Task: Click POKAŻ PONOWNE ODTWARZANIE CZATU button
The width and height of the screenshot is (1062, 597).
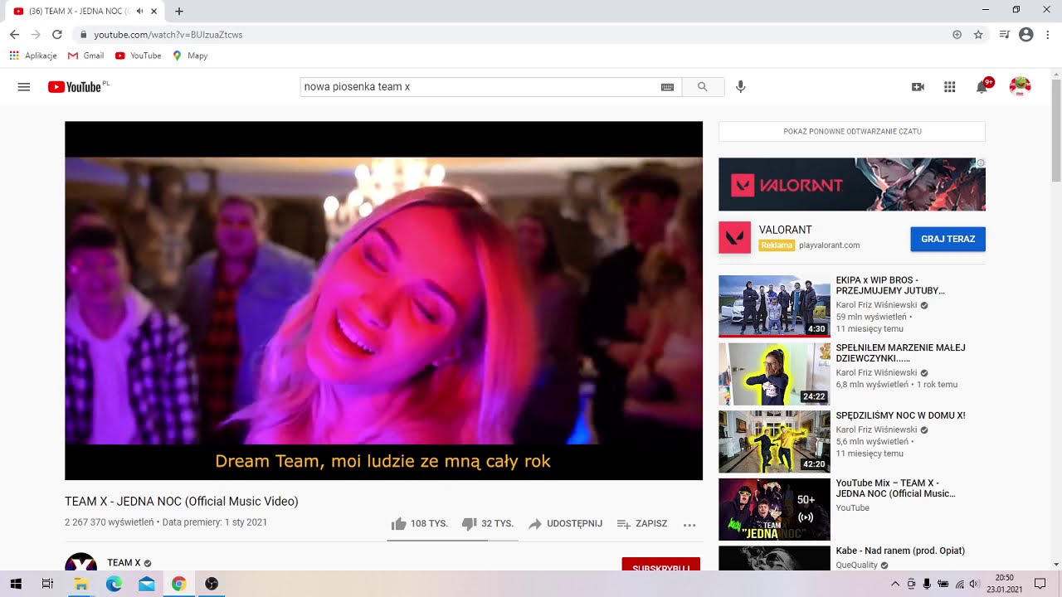Action: [x=852, y=131]
